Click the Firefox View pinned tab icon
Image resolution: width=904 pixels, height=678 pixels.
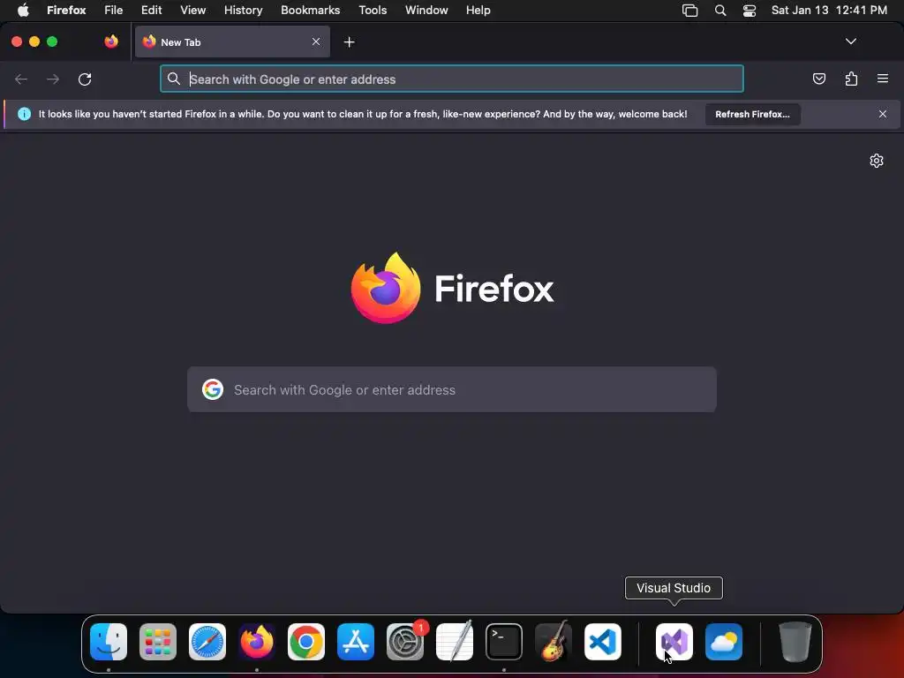point(111,41)
